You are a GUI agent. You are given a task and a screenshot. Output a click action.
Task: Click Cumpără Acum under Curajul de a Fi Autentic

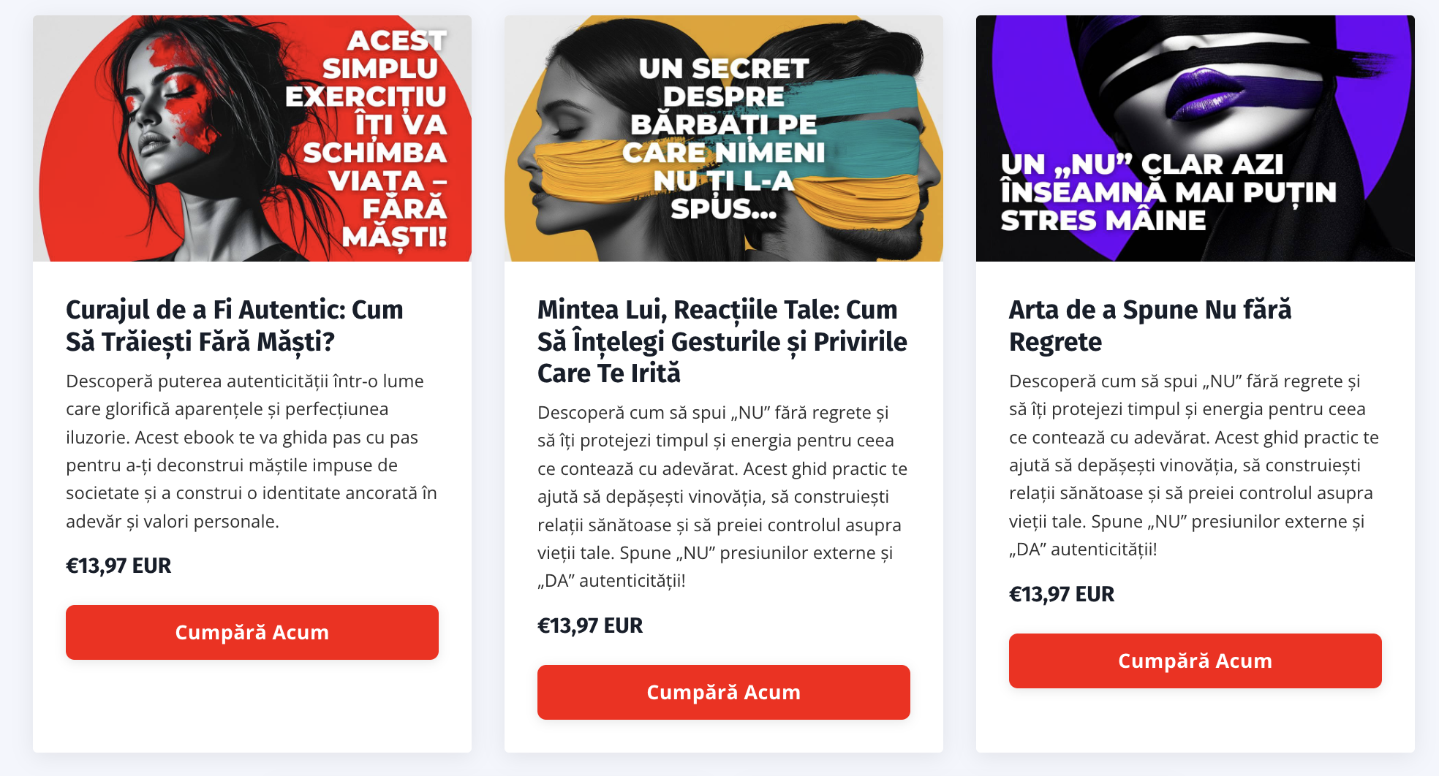click(252, 632)
